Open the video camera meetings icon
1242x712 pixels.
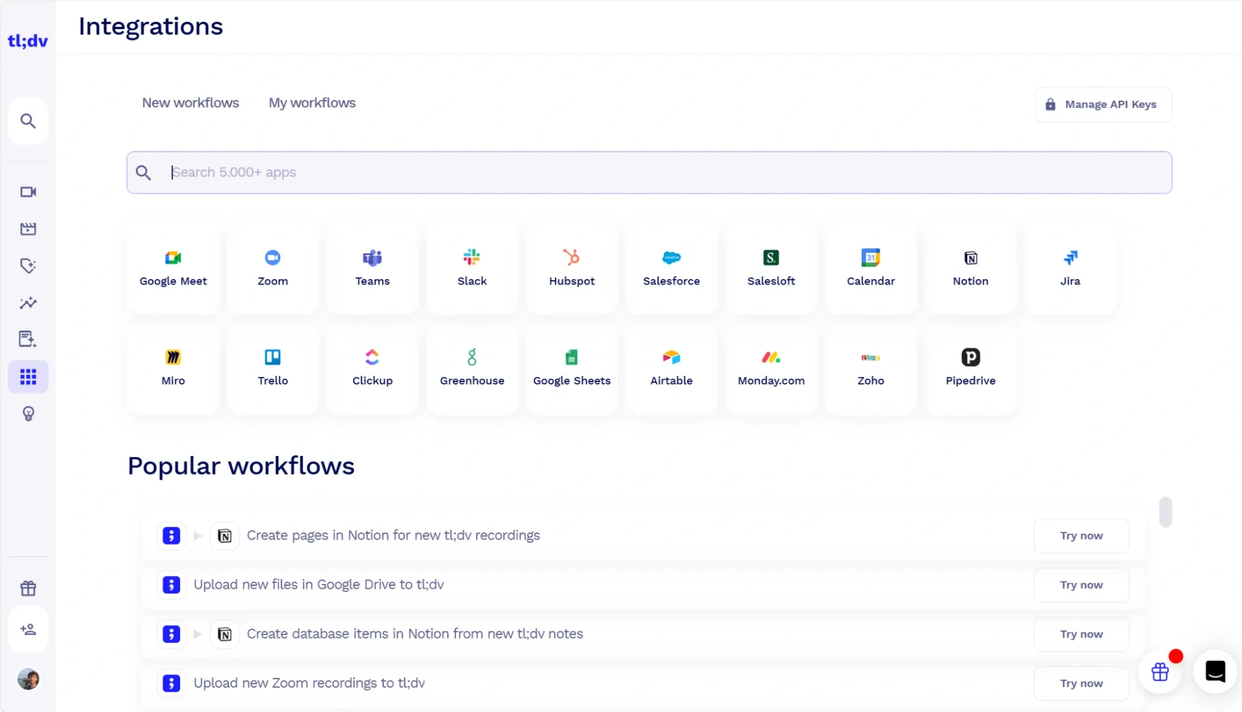[x=28, y=192]
